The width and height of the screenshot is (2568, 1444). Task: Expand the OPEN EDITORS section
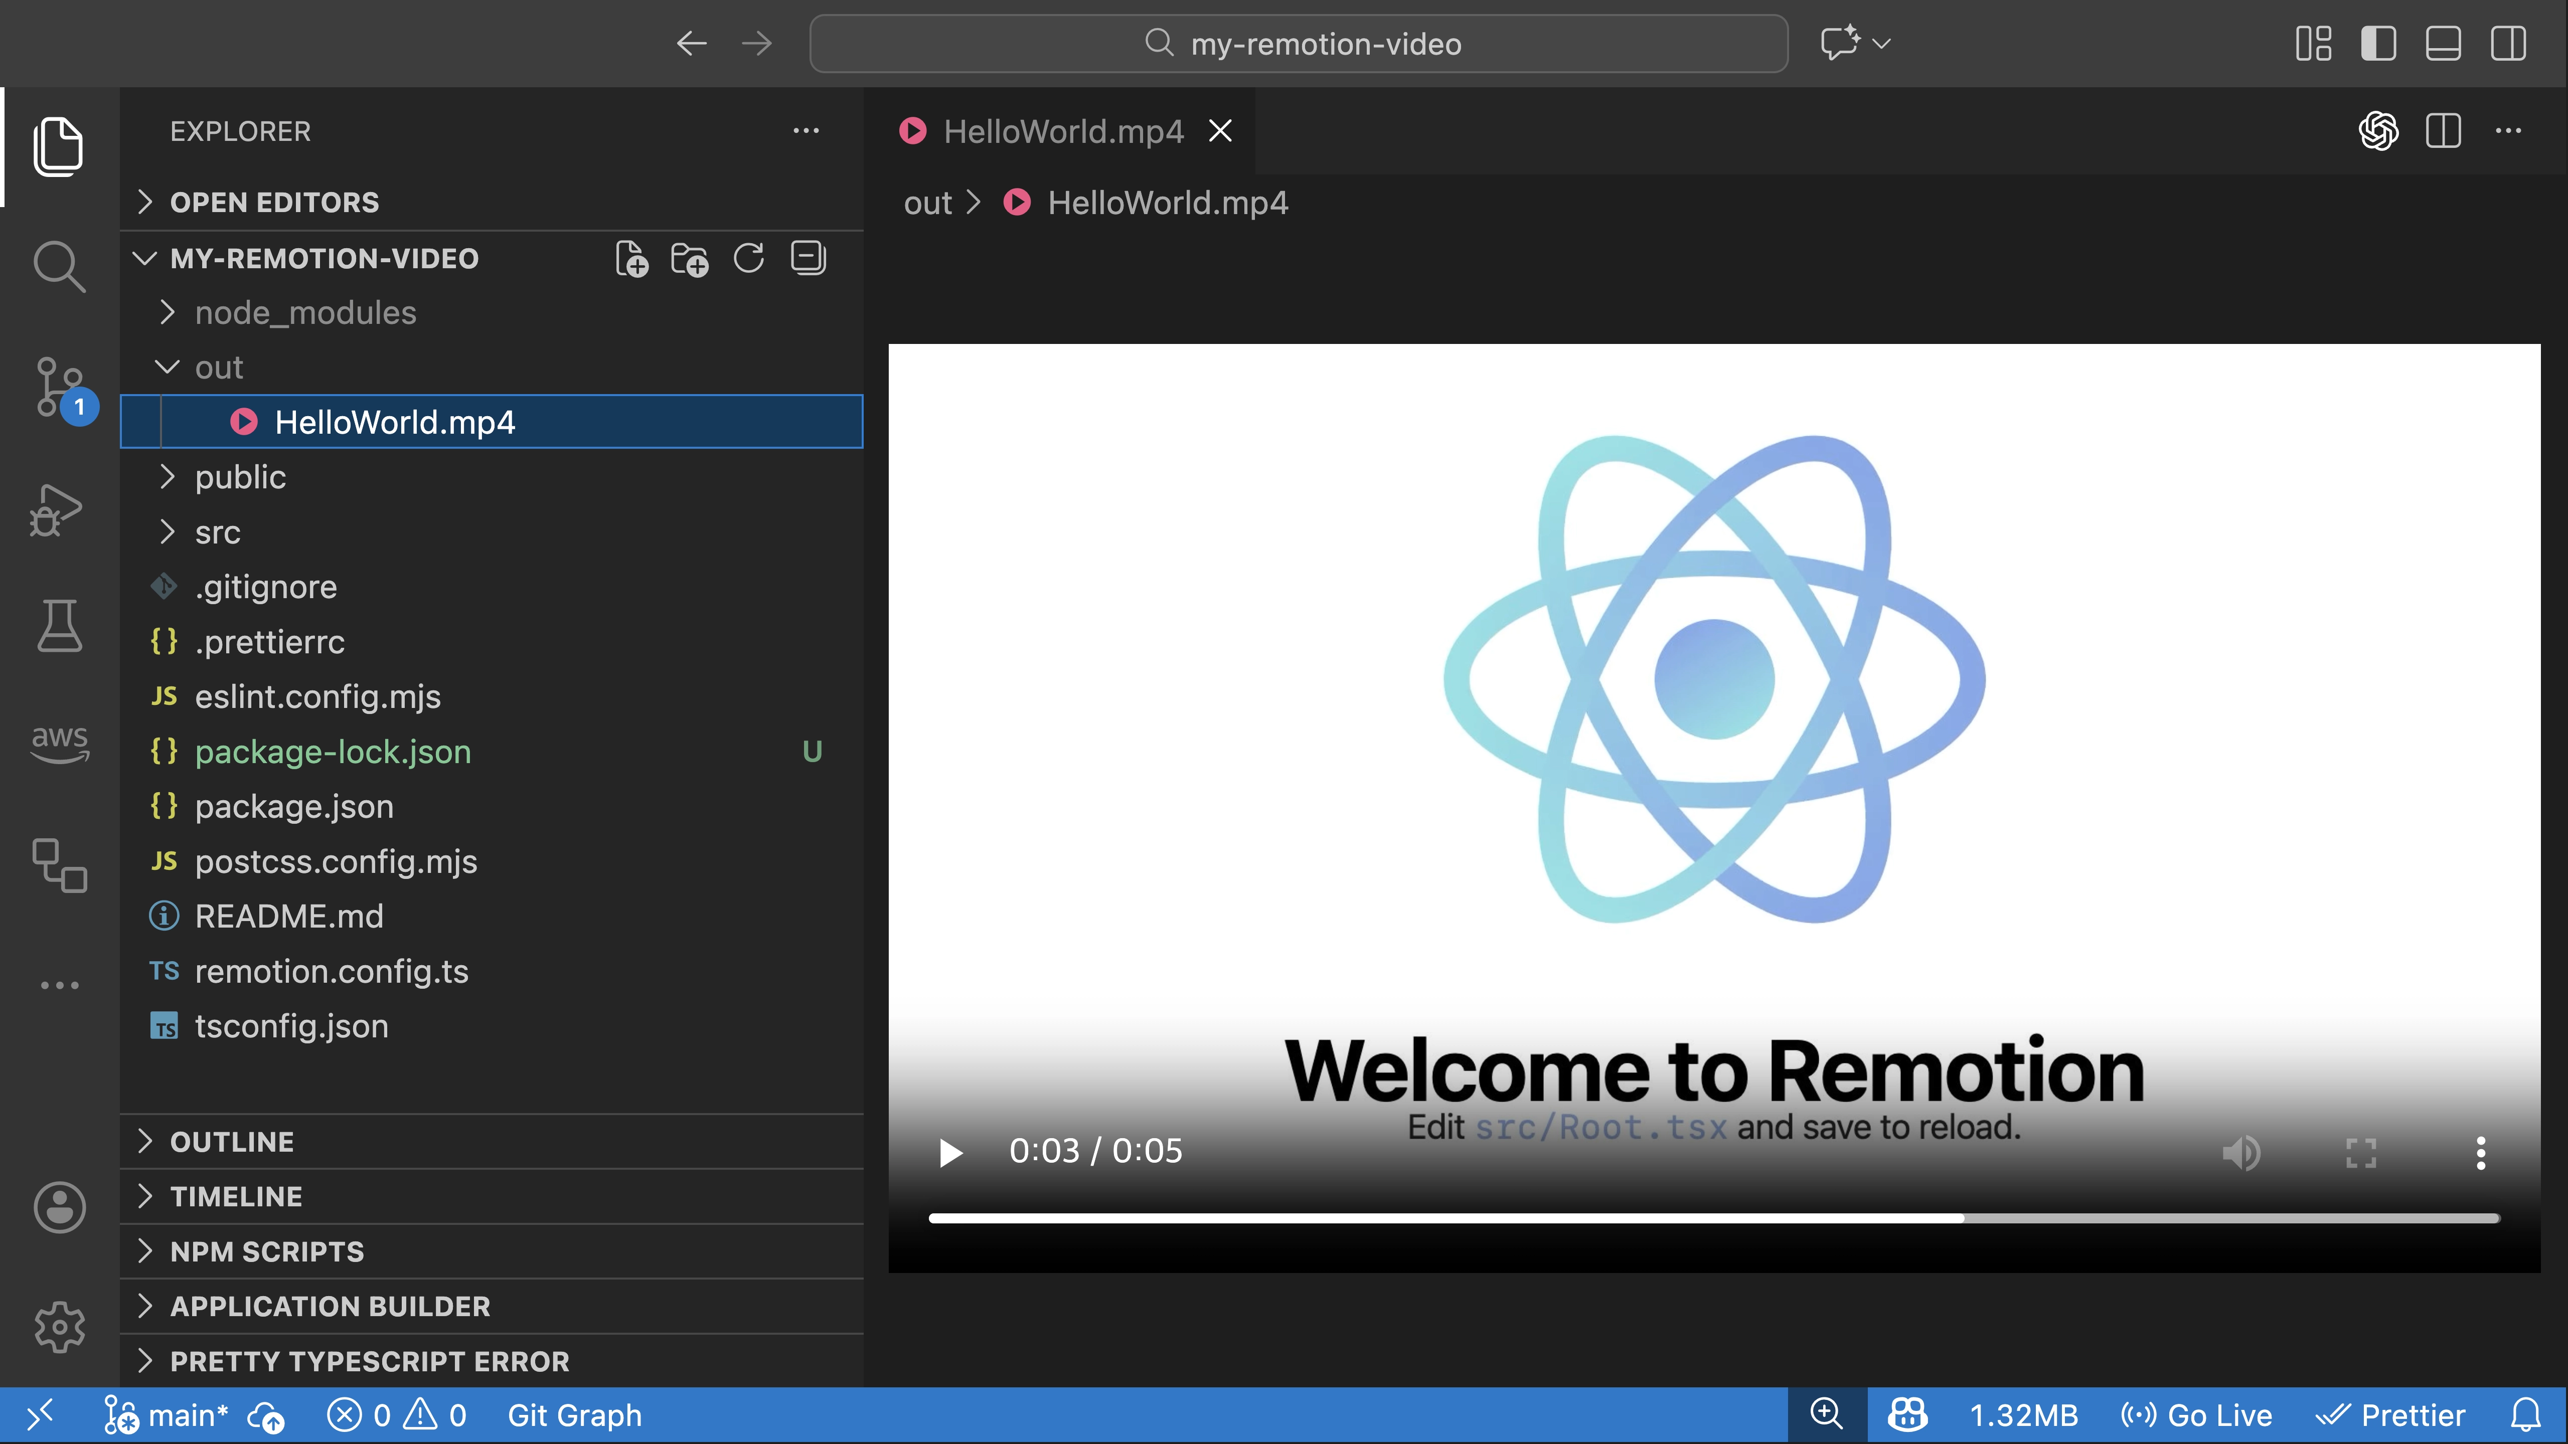tap(492, 202)
